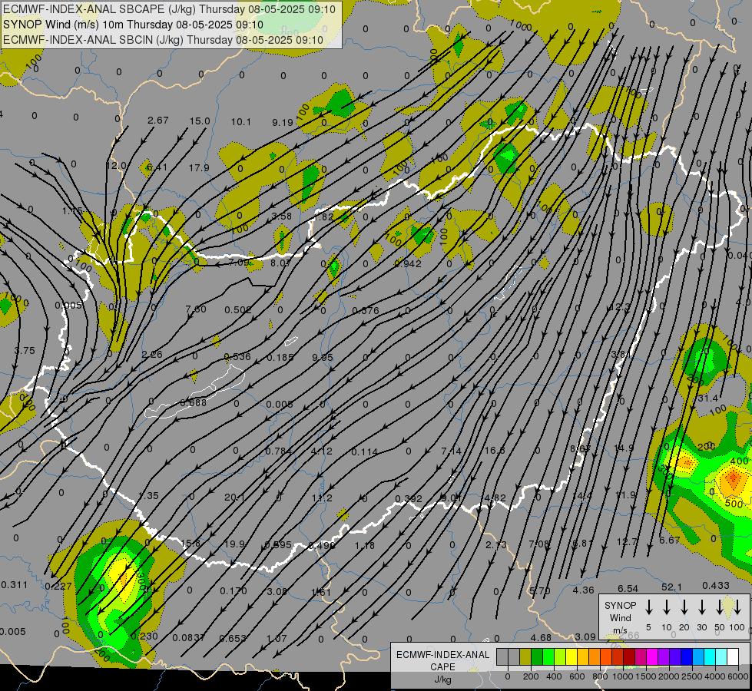Click the 800 tick label under CAPE colorbar
This screenshot has height=691, width=752.
pyautogui.click(x=600, y=676)
